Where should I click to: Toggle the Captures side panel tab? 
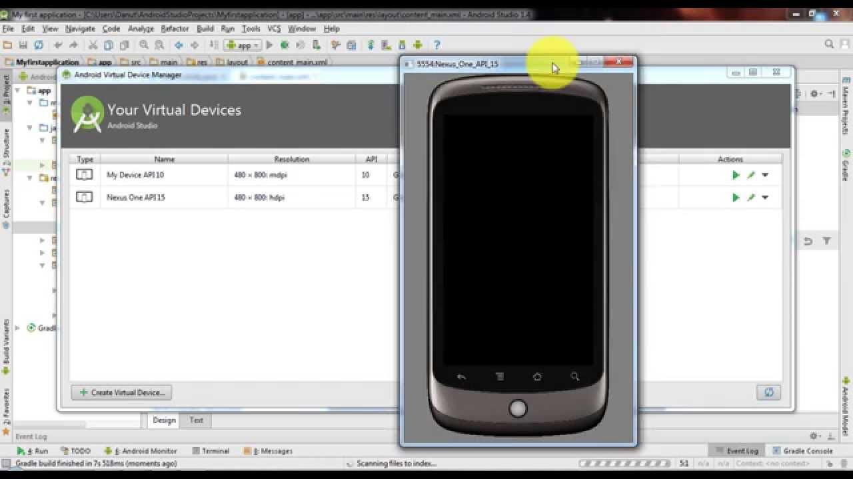[7, 208]
